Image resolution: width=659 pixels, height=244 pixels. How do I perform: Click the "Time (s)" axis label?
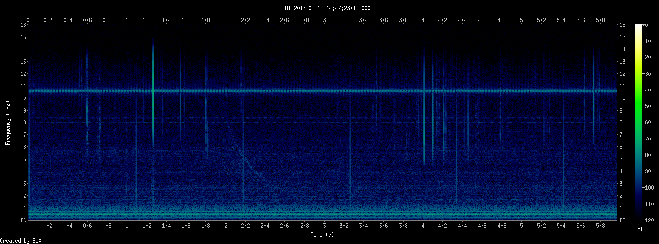pos(322,235)
